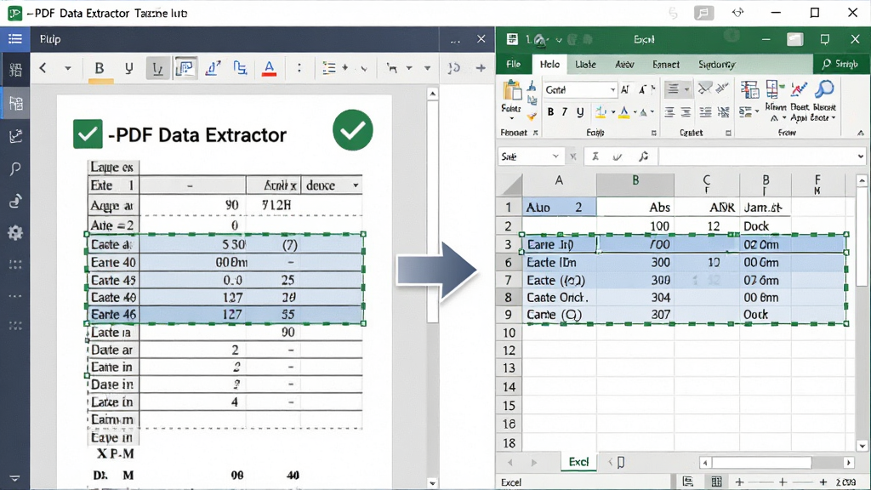
Task: Click the find magnifier icon in Excel ribbon
Action: coord(825,88)
